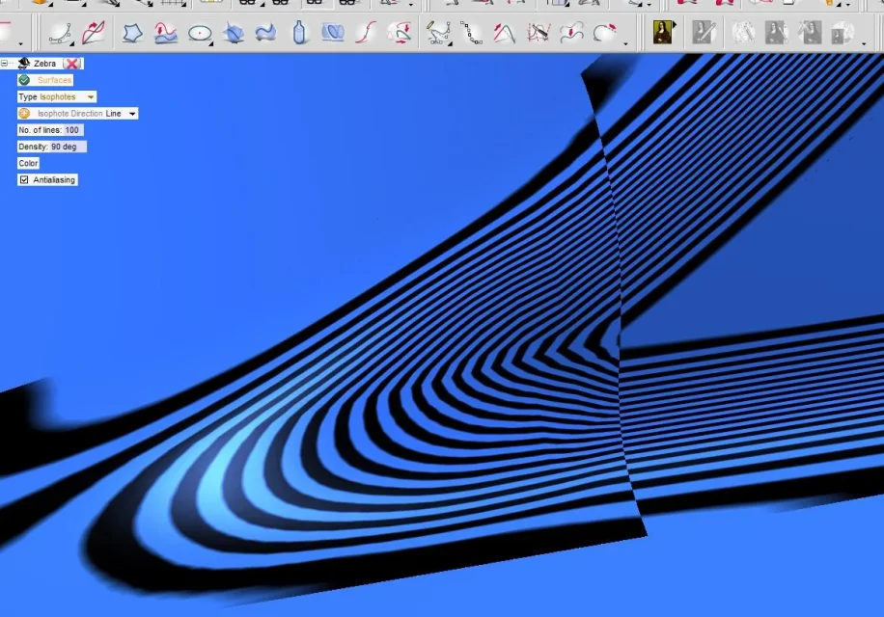
Task: Click the Color button in Zebra panel
Action: pos(28,163)
